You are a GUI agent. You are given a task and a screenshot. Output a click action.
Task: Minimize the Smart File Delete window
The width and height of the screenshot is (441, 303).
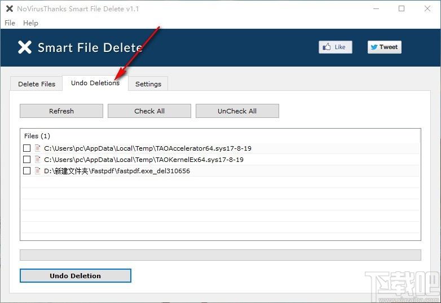[x=376, y=8]
